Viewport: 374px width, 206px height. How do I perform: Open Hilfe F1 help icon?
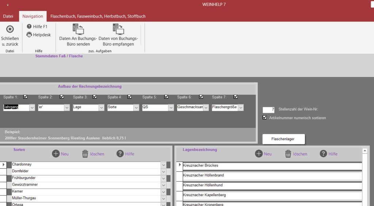click(29, 26)
